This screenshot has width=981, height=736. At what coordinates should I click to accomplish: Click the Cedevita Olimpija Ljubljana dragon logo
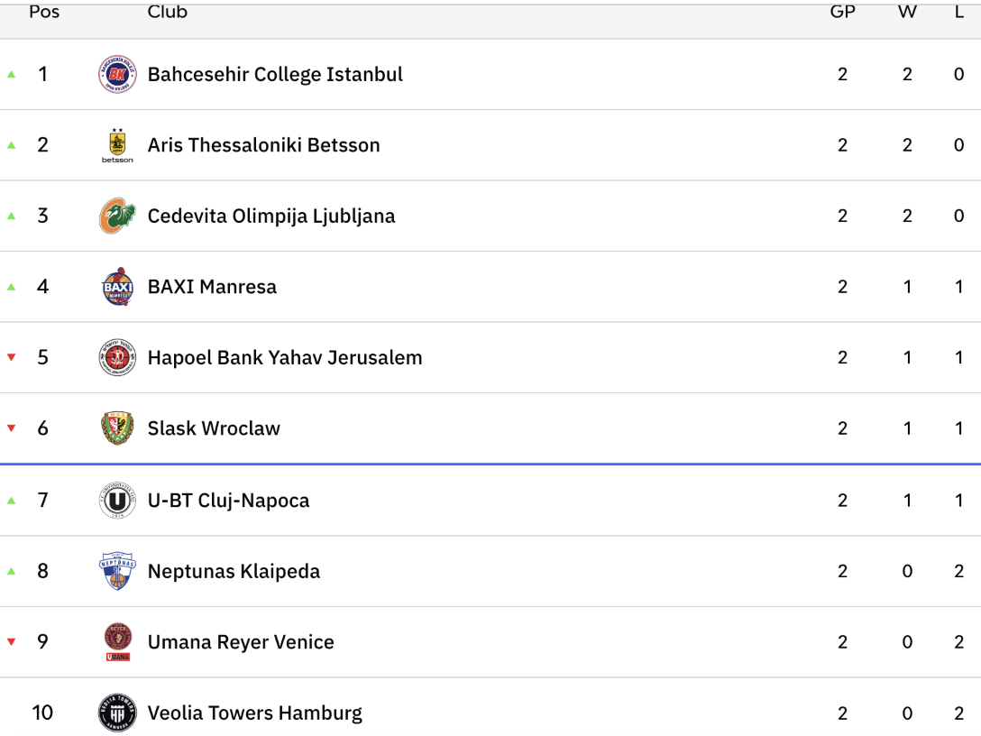pyautogui.click(x=117, y=216)
